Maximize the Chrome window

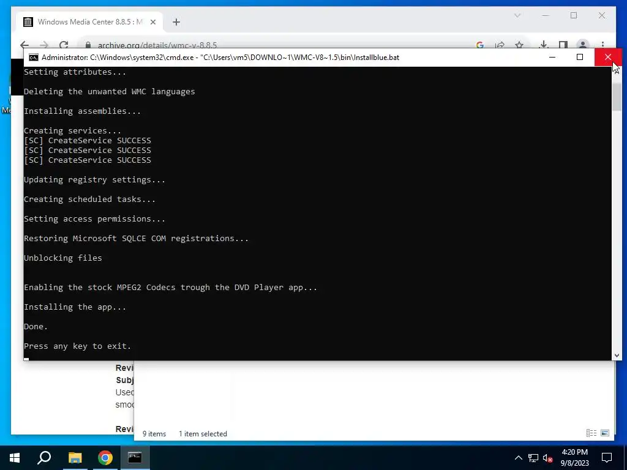(574, 15)
